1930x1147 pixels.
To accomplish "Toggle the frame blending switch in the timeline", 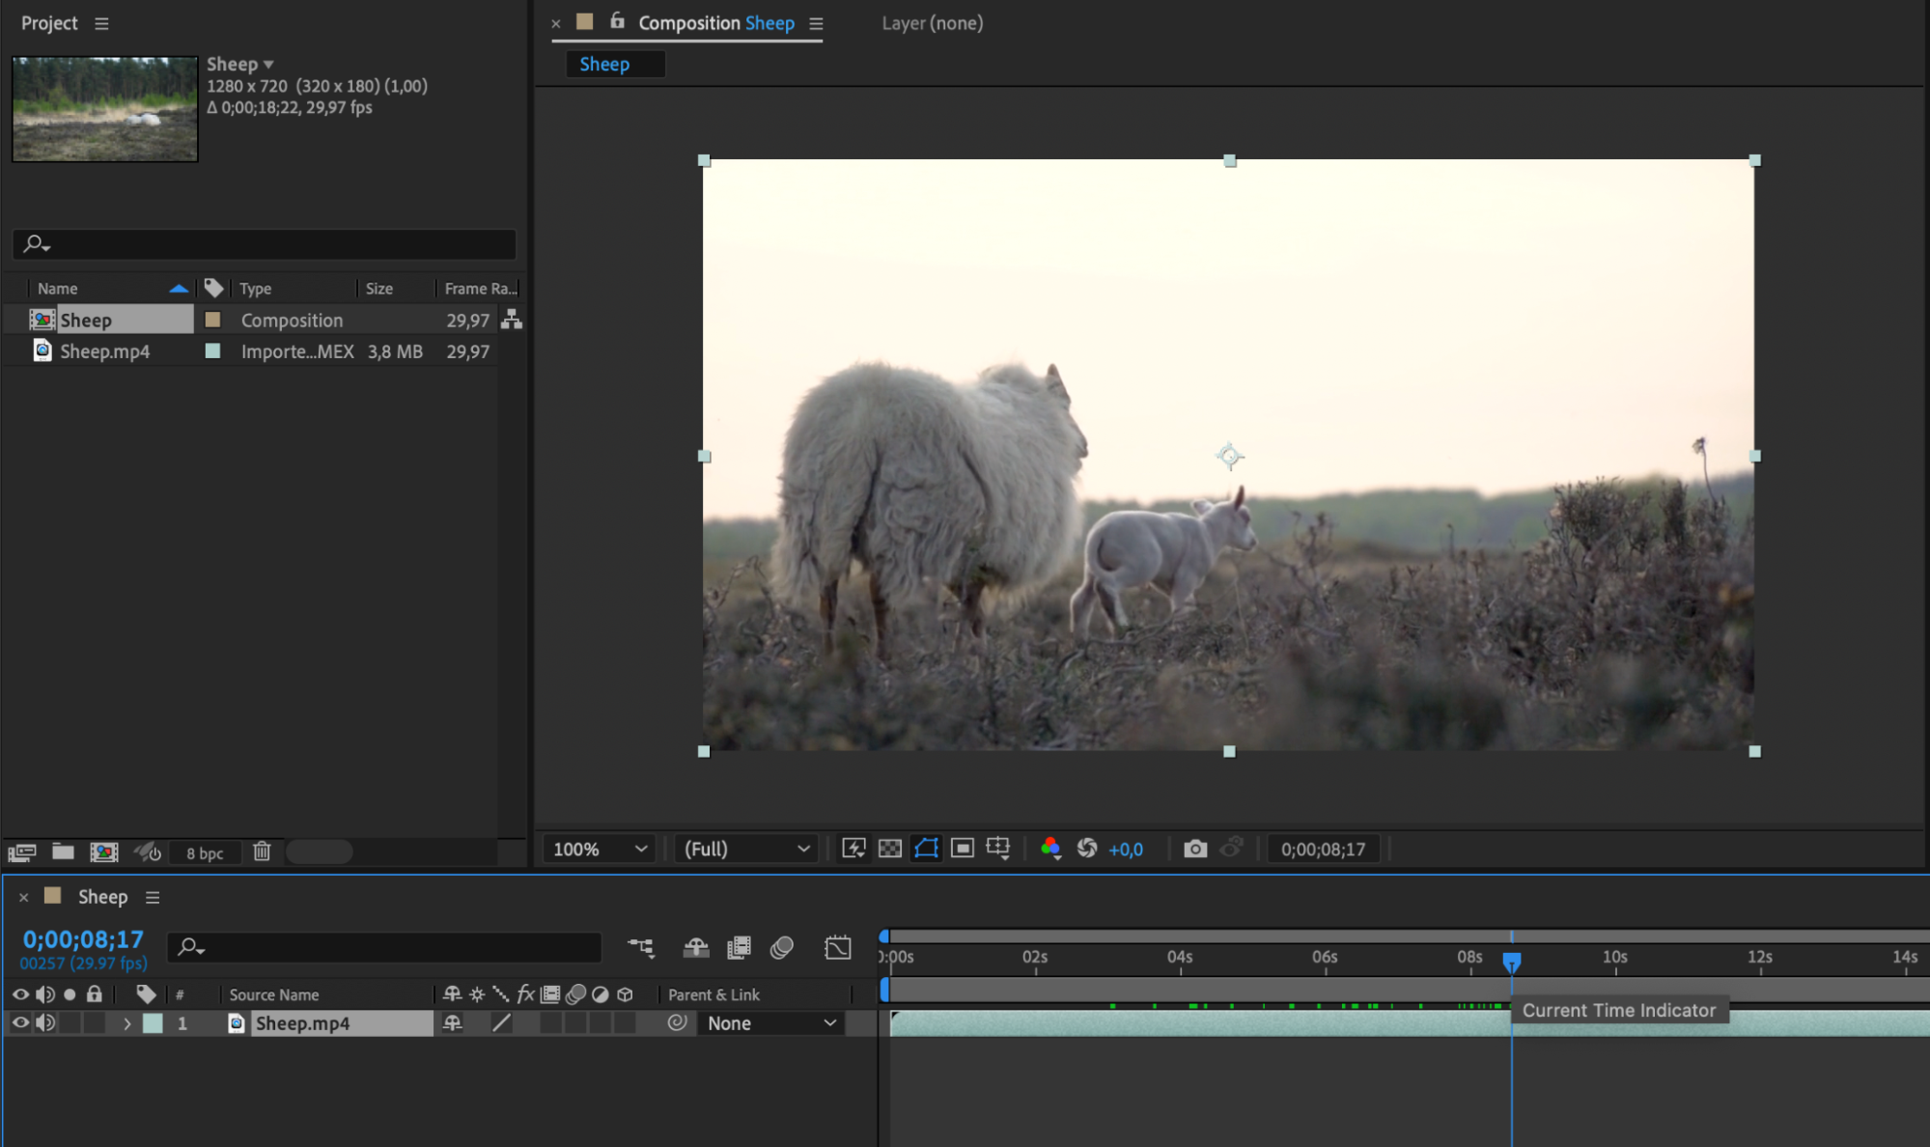I will click(740, 947).
